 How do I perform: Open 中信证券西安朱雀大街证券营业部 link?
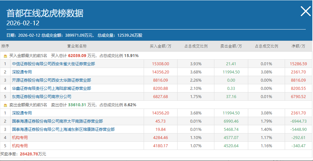point(54,64)
